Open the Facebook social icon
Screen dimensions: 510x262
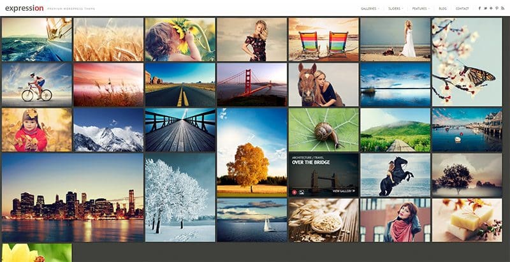pos(479,8)
